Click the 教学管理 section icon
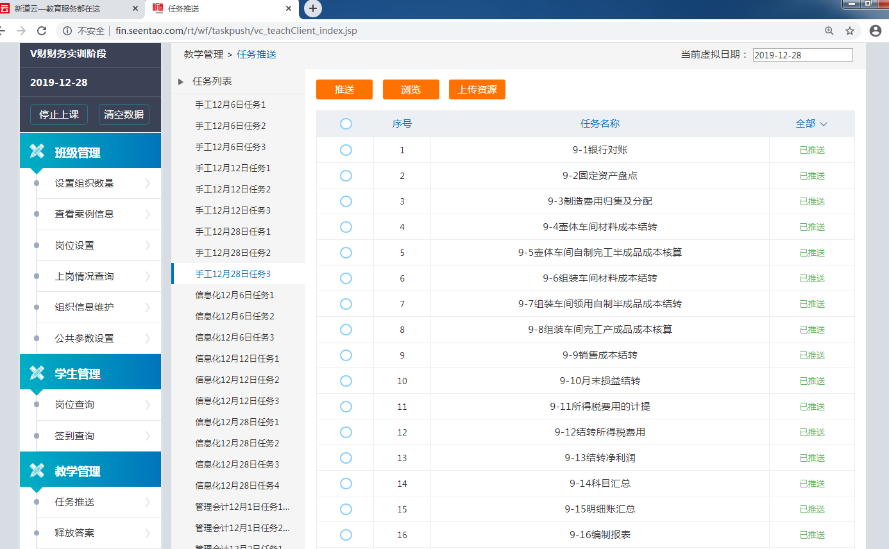The height and width of the screenshot is (549, 889). pos(37,469)
